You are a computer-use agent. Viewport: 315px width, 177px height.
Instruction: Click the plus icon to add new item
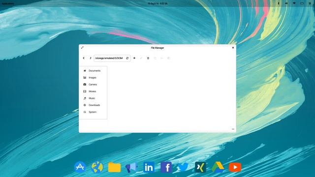pos(134,58)
